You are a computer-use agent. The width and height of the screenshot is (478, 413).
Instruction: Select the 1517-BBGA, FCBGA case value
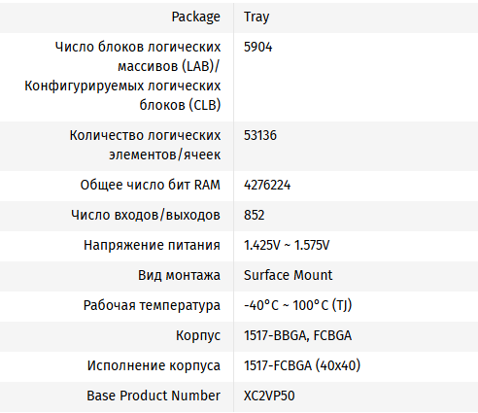tap(297, 335)
